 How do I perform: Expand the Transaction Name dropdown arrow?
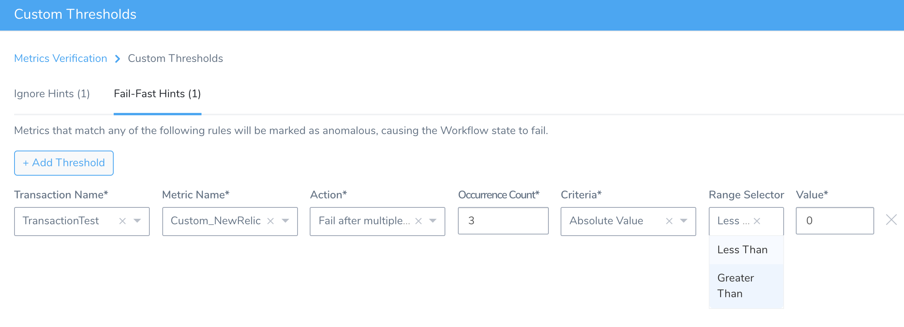coord(137,221)
